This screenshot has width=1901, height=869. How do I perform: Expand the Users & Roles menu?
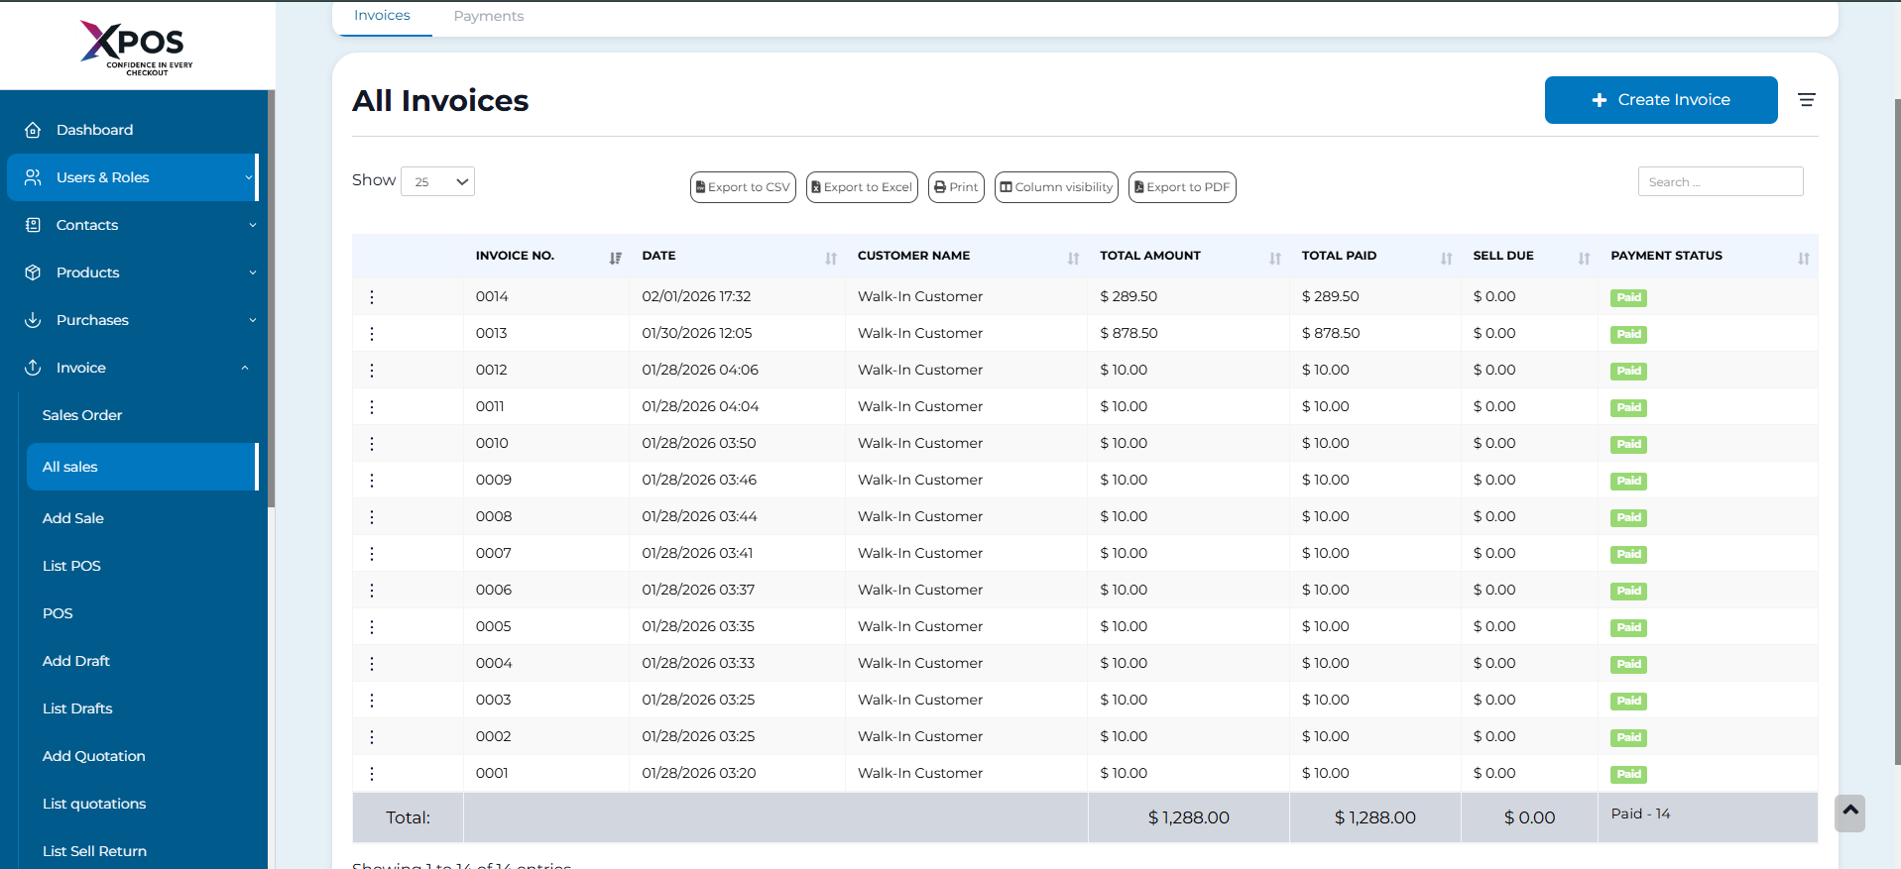tap(132, 177)
